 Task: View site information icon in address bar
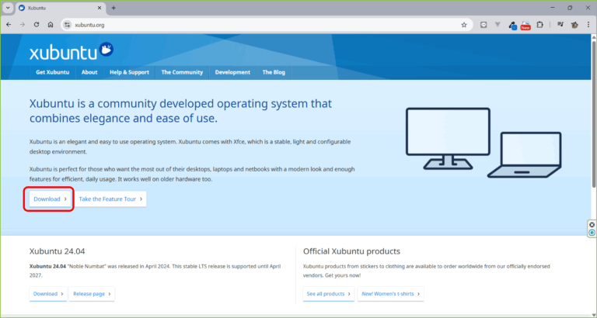coord(68,24)
